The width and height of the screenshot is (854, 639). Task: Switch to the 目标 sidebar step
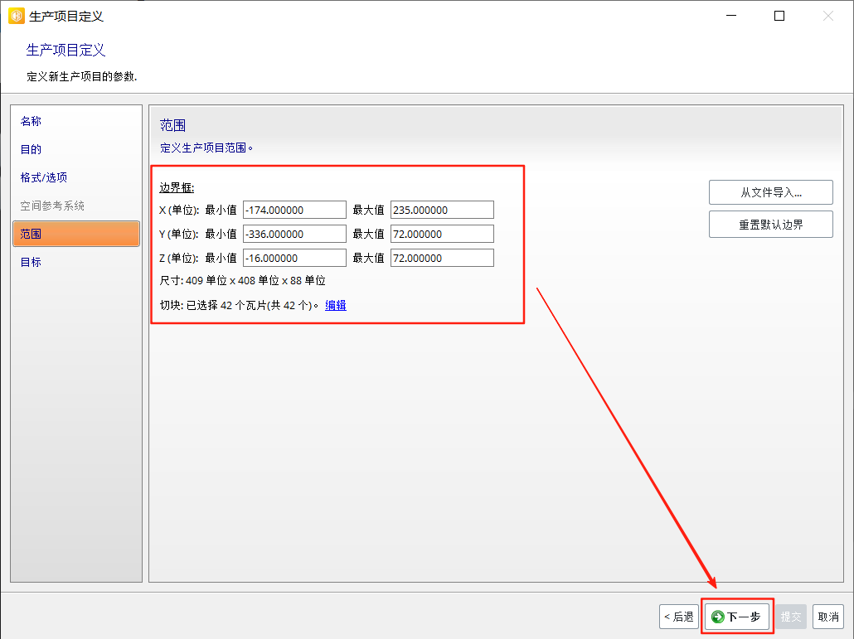click(31, 262)
